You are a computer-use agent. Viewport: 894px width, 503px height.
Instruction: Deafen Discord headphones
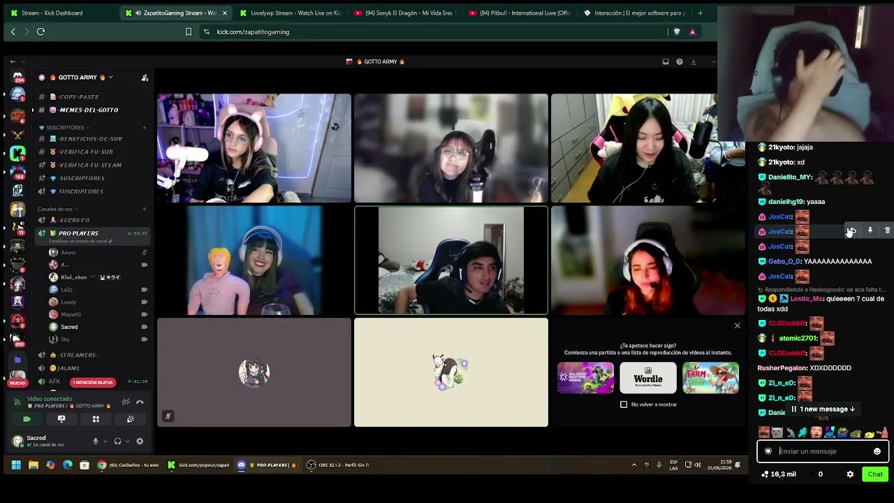tap(117, 442)
